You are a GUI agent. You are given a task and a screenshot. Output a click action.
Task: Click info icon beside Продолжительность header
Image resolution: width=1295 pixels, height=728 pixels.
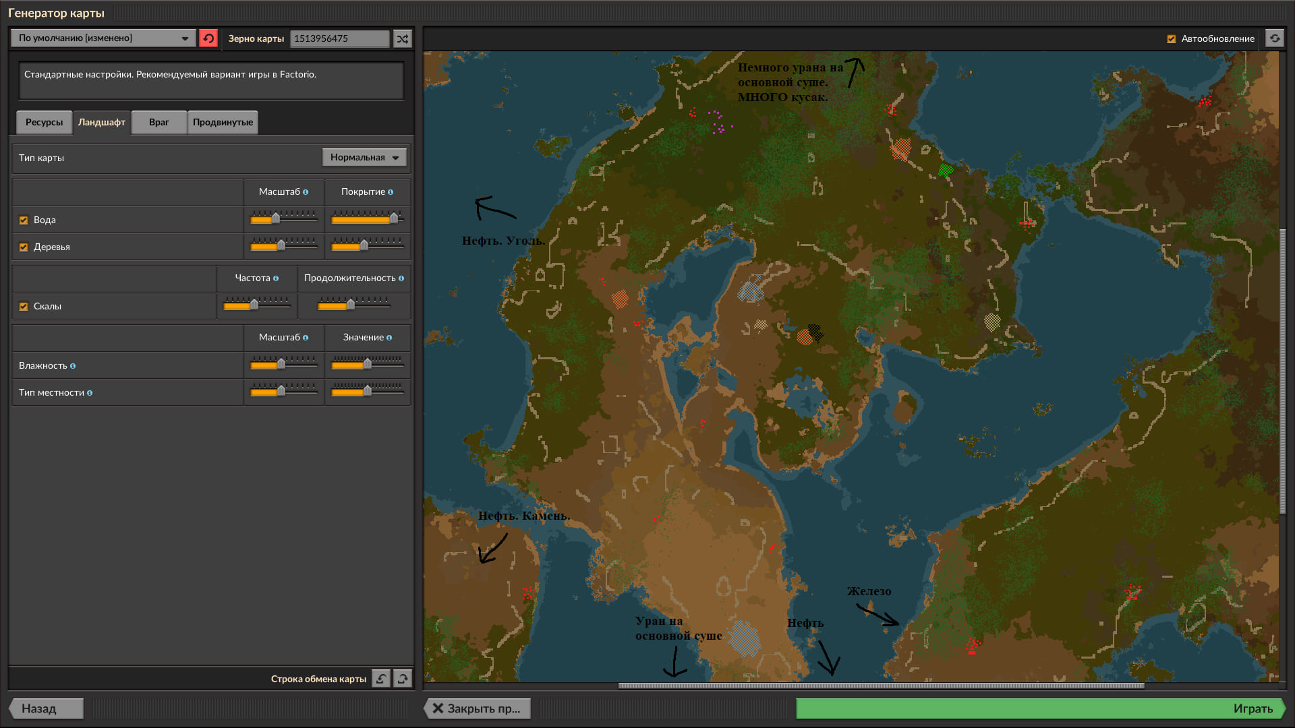pos(401,278)
